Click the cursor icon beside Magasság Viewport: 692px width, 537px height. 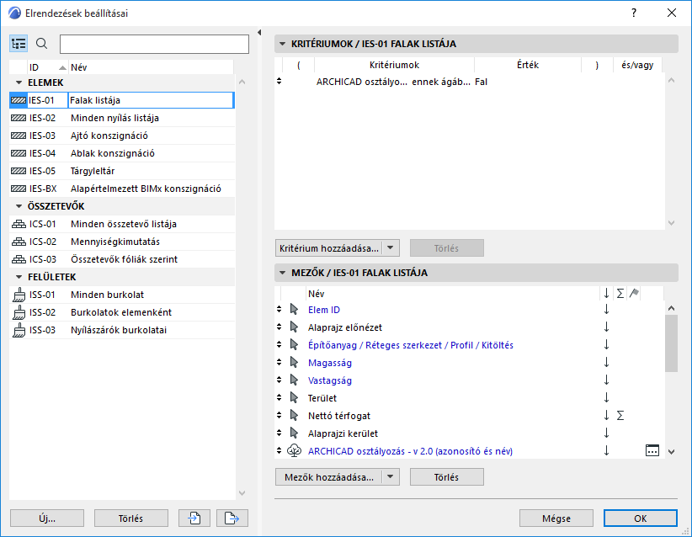click(294, 362)
